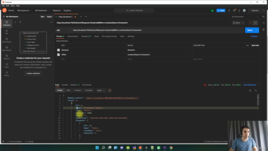Viewport: 268px width, 151px height.
Task: Click the collections filter icon
Action: (x=20, y=22)
